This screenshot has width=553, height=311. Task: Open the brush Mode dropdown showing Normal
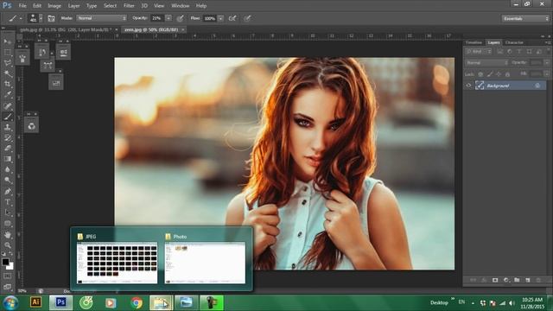[x=102, y=18]
